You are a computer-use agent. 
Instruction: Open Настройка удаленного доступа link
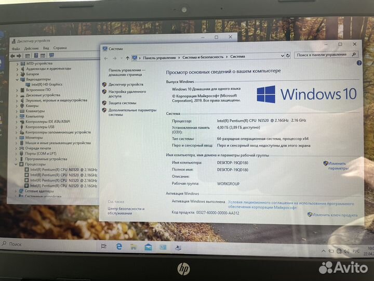[x=127, y=94]
